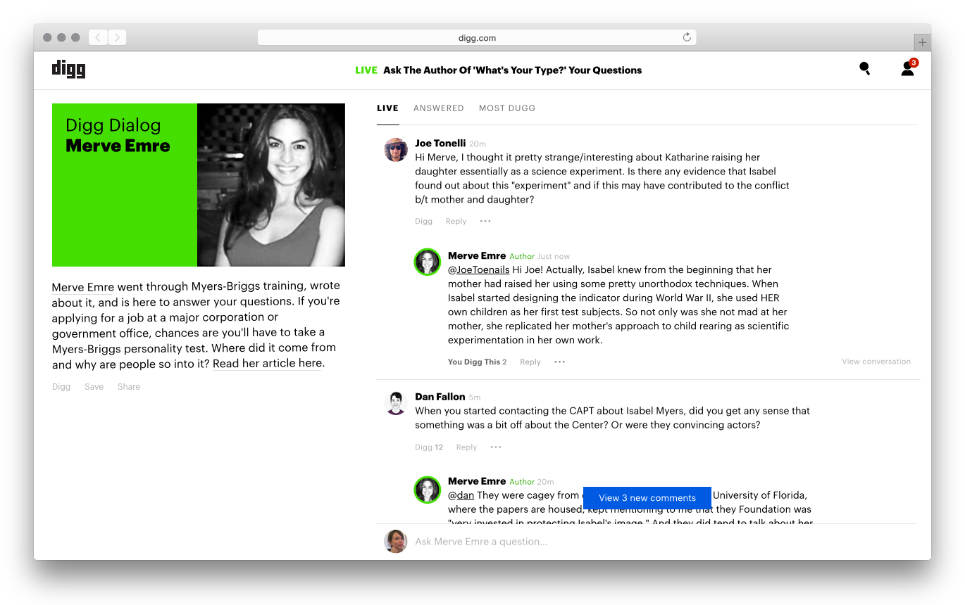
Task: Click the @dan mention
Action: click(x=461, y=495)
